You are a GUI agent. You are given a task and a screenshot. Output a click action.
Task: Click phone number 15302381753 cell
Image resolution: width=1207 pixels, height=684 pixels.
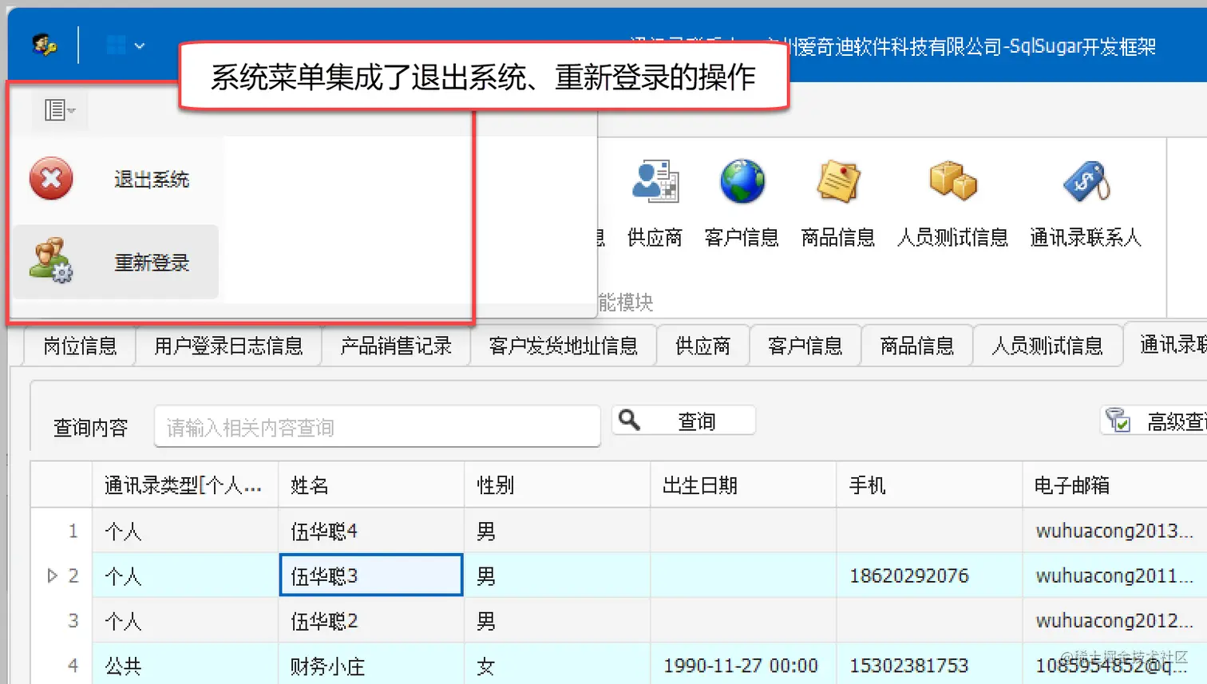[929, 665]
